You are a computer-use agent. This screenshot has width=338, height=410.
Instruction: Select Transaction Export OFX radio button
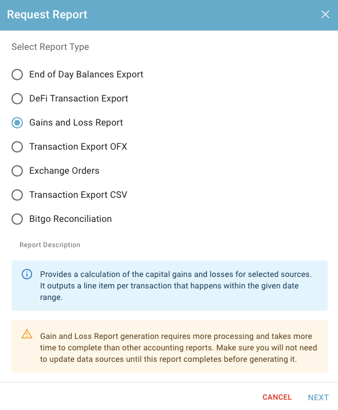click(17, 147)
